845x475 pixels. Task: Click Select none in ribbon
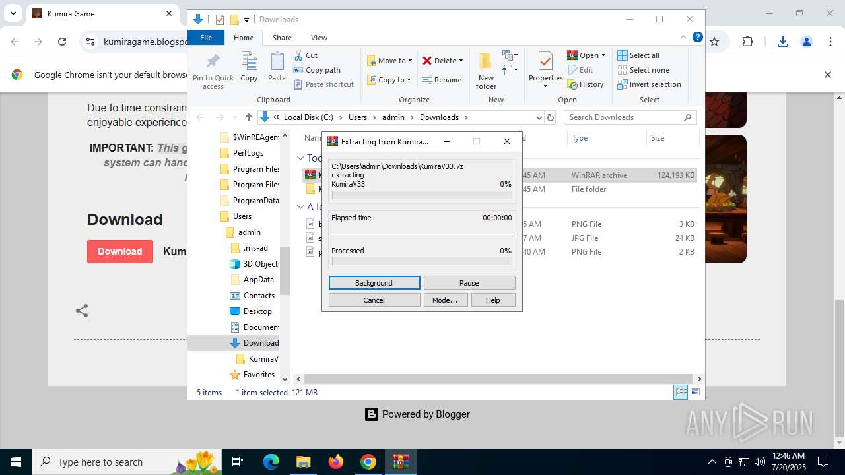coord(644,70)
